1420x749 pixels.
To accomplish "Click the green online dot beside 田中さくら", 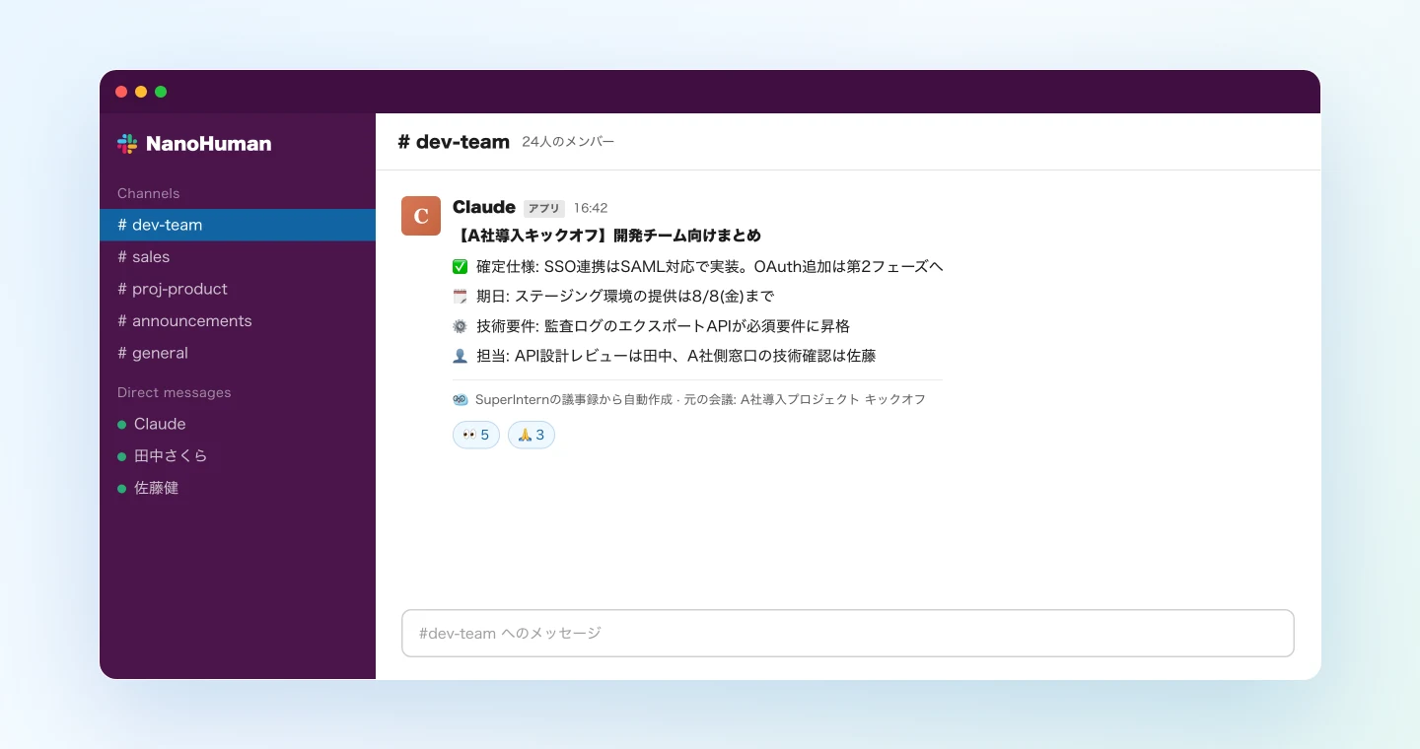I will 122,456.
